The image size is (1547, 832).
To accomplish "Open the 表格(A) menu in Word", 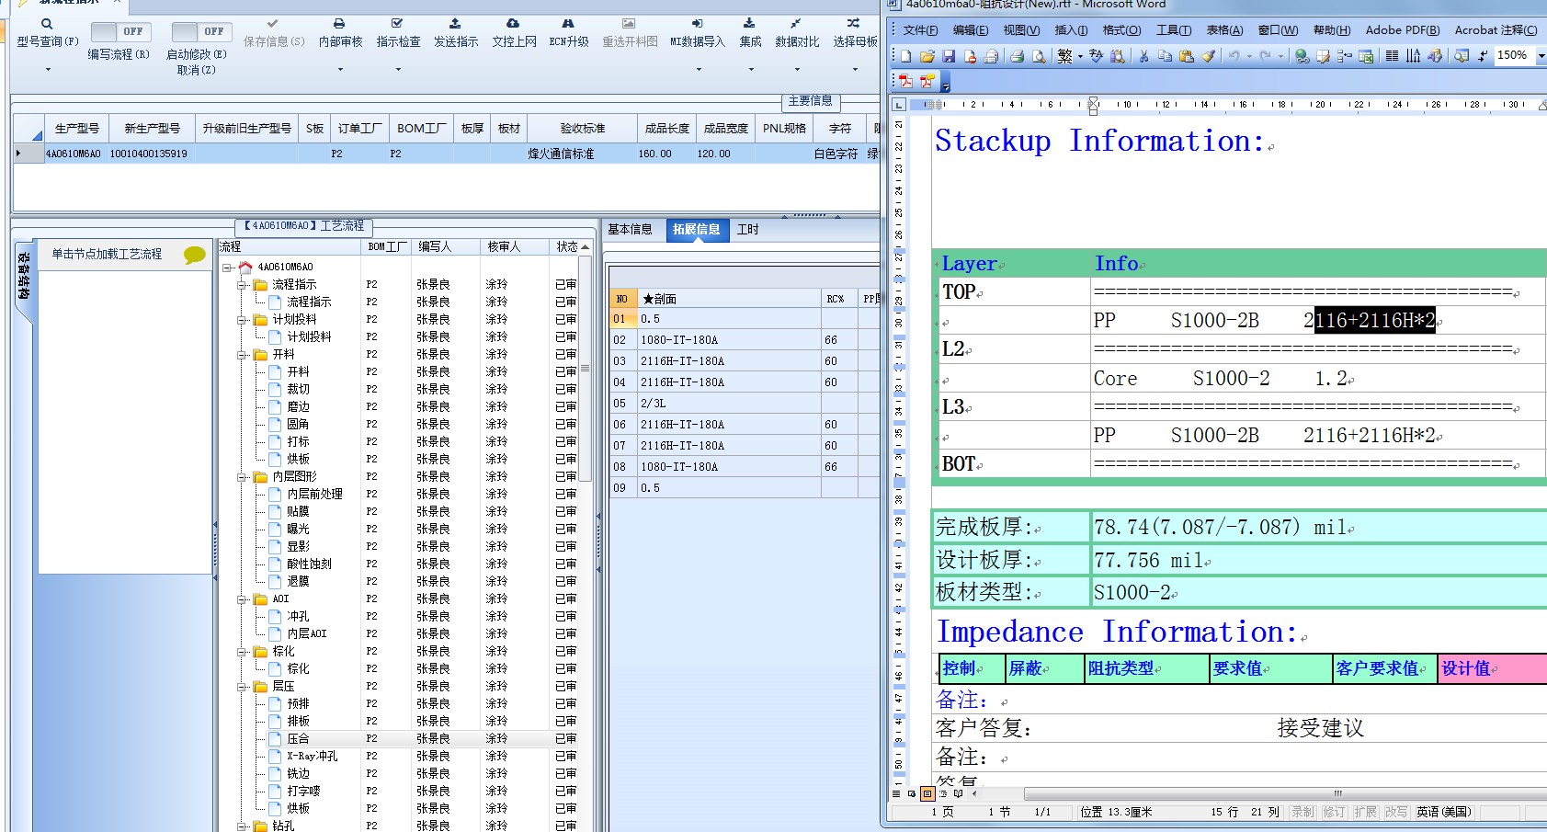I will pyautogui.click(x=1224, y=30).
